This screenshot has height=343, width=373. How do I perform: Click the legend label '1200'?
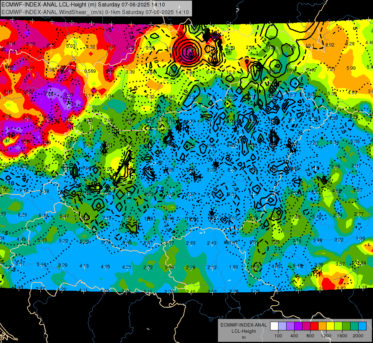point(326,336)
